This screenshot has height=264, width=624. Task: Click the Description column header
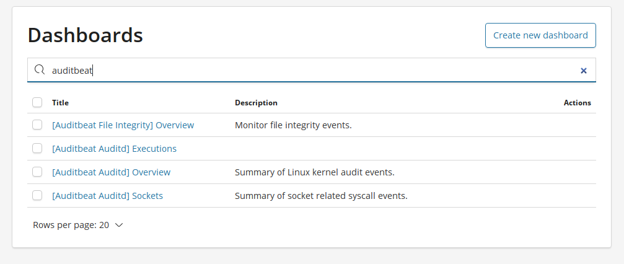[x=256, y=103]
